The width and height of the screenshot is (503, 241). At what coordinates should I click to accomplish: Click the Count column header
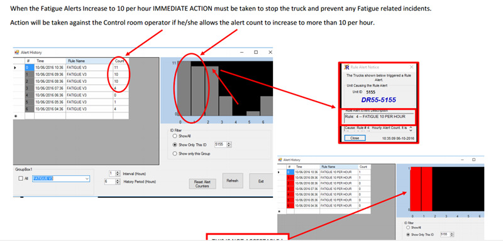[121, 61]
